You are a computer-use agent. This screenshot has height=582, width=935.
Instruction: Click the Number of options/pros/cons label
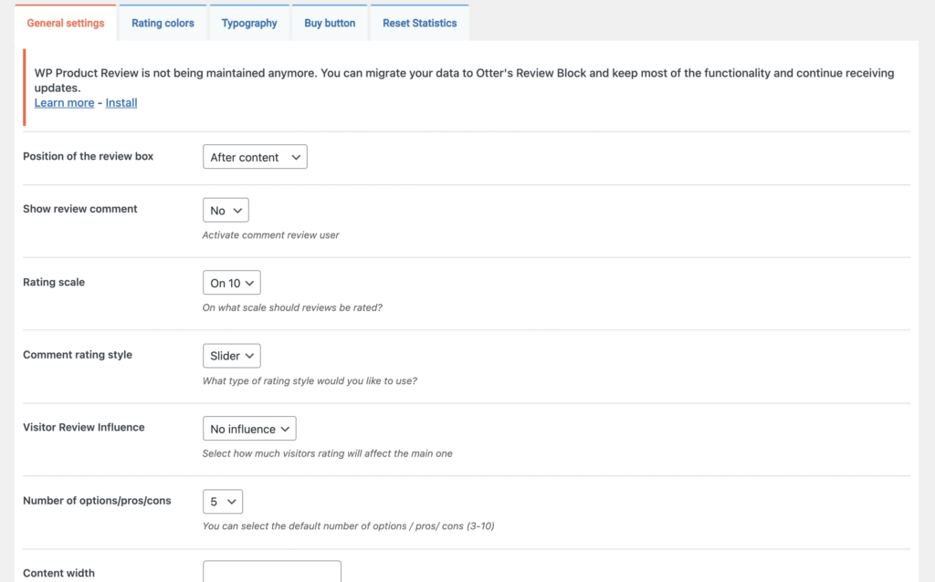pyautogui.click(x=97, y=500)
